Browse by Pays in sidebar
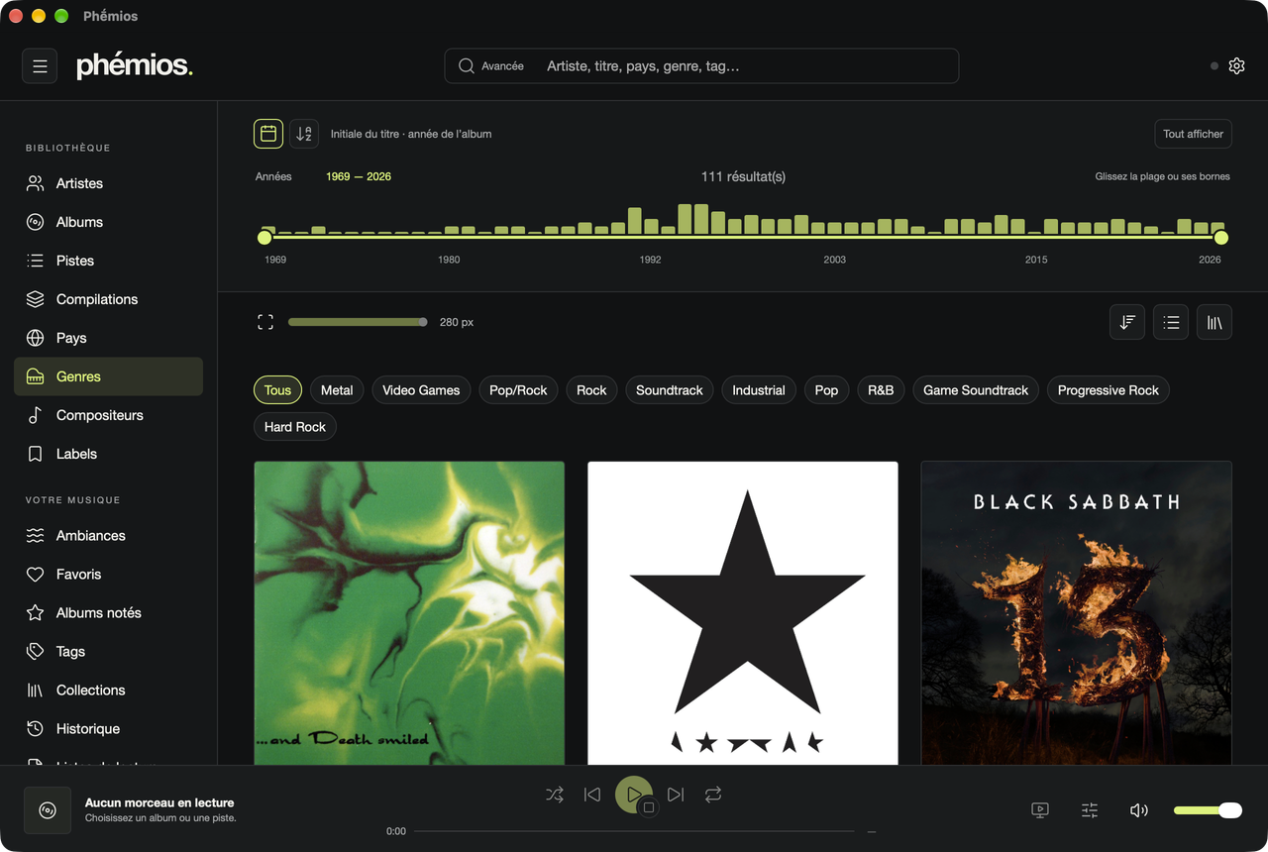This screenshot has width=1268, height=852. tap(109, 338)
